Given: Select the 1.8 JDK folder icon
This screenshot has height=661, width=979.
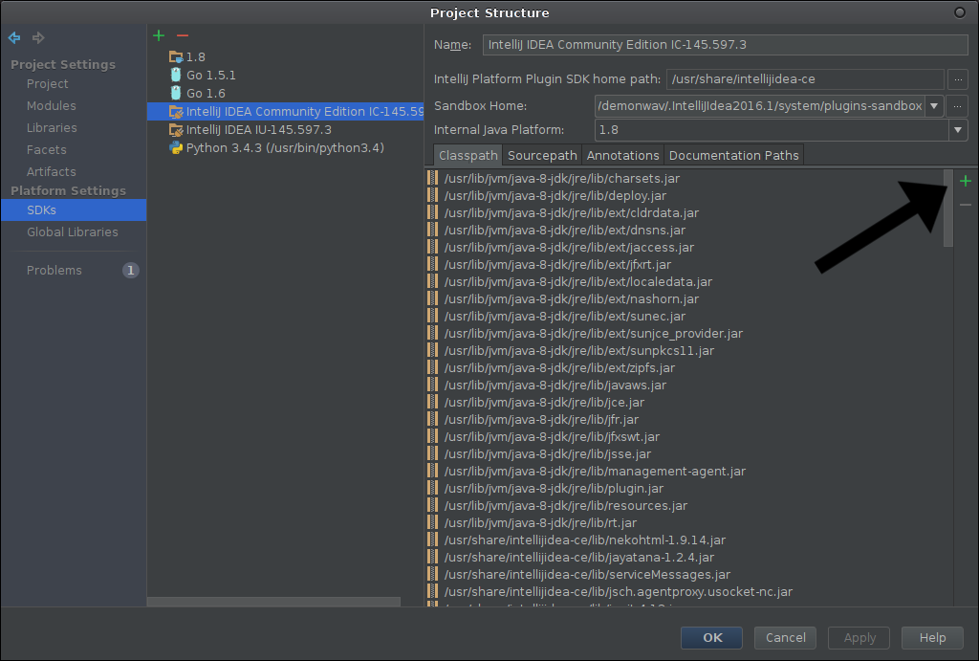Looking at the screenshot, I should (x=176, y=56).
